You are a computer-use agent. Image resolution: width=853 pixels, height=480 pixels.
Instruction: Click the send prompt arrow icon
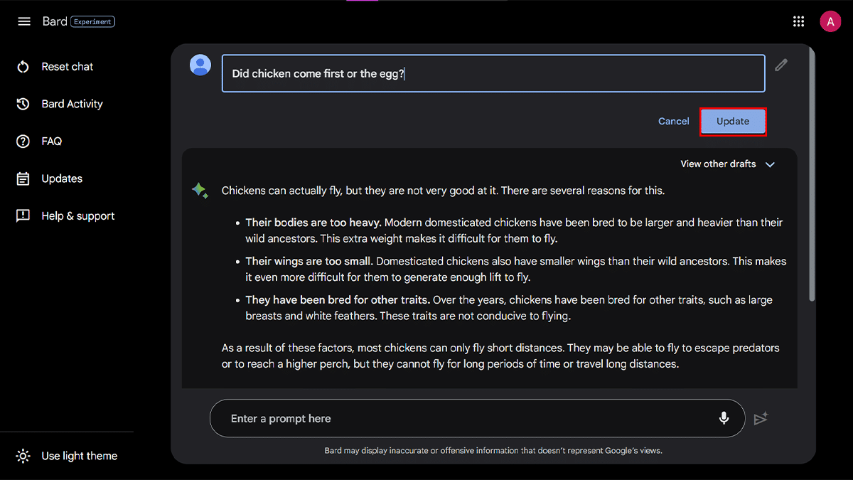click(x=761, y=419)
